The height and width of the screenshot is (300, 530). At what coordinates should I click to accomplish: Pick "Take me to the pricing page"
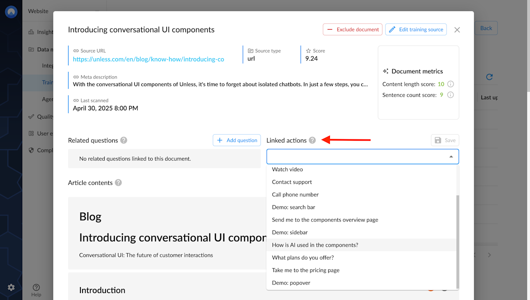point(306,270)
